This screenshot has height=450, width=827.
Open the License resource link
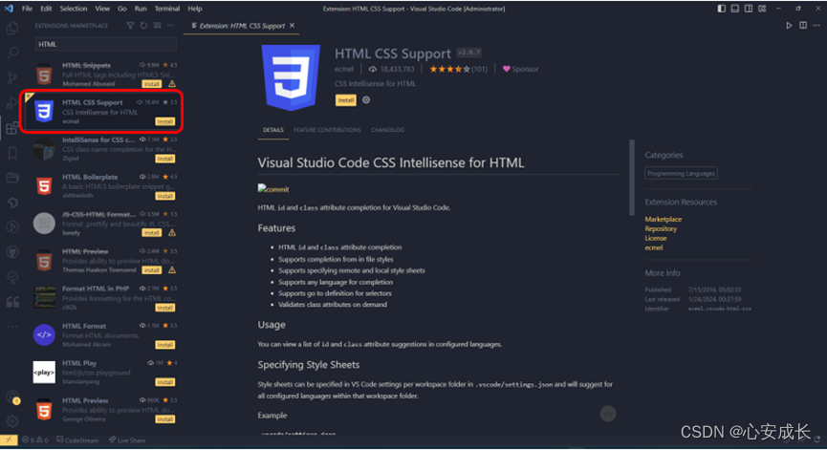point(656,238)
